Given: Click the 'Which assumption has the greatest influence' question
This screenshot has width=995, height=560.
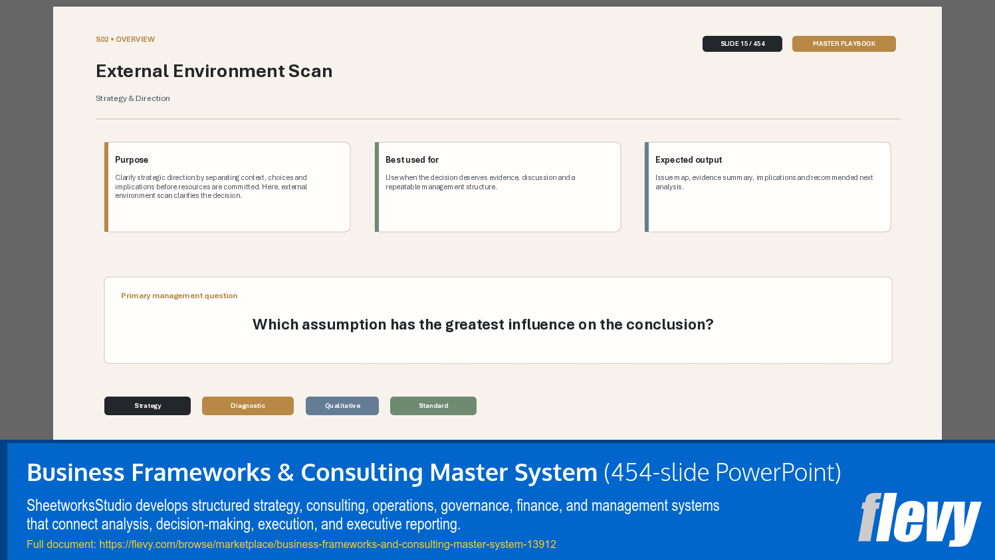Looking at the screenshot, I should (483, 324).
